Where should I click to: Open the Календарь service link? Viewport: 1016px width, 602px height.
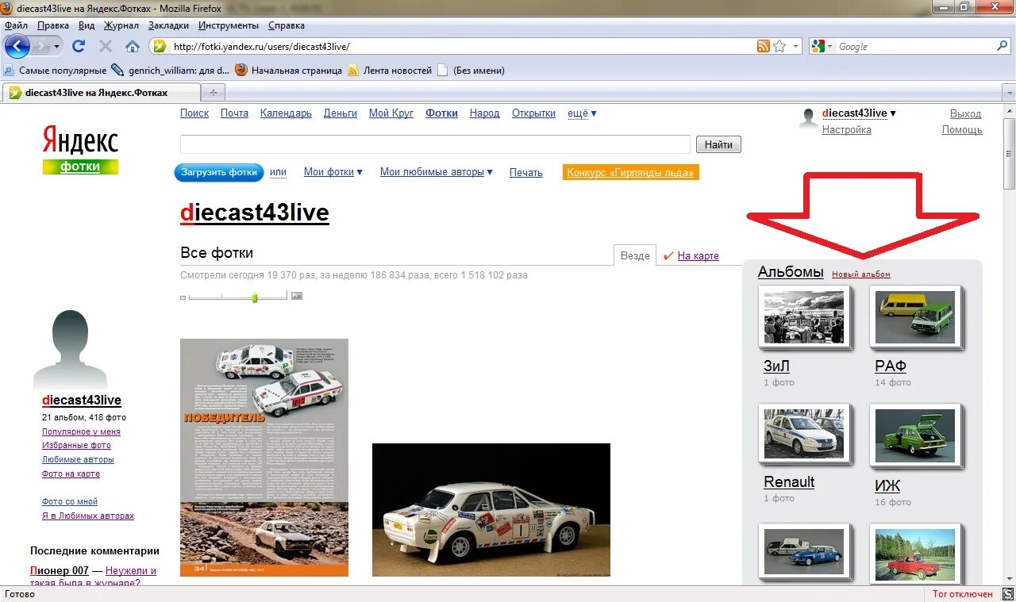click(x=286, y=113)
